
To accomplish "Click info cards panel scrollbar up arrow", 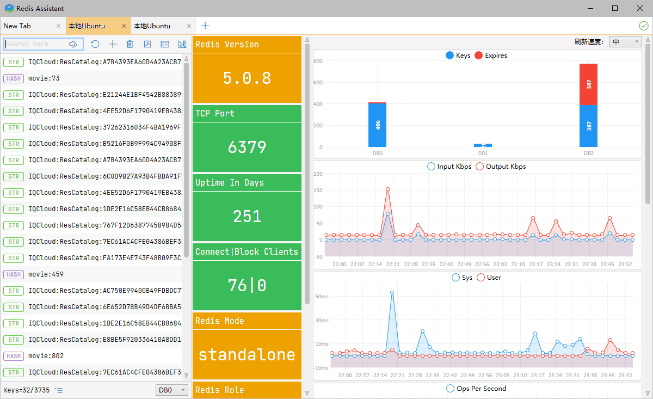I will (307, 40).
